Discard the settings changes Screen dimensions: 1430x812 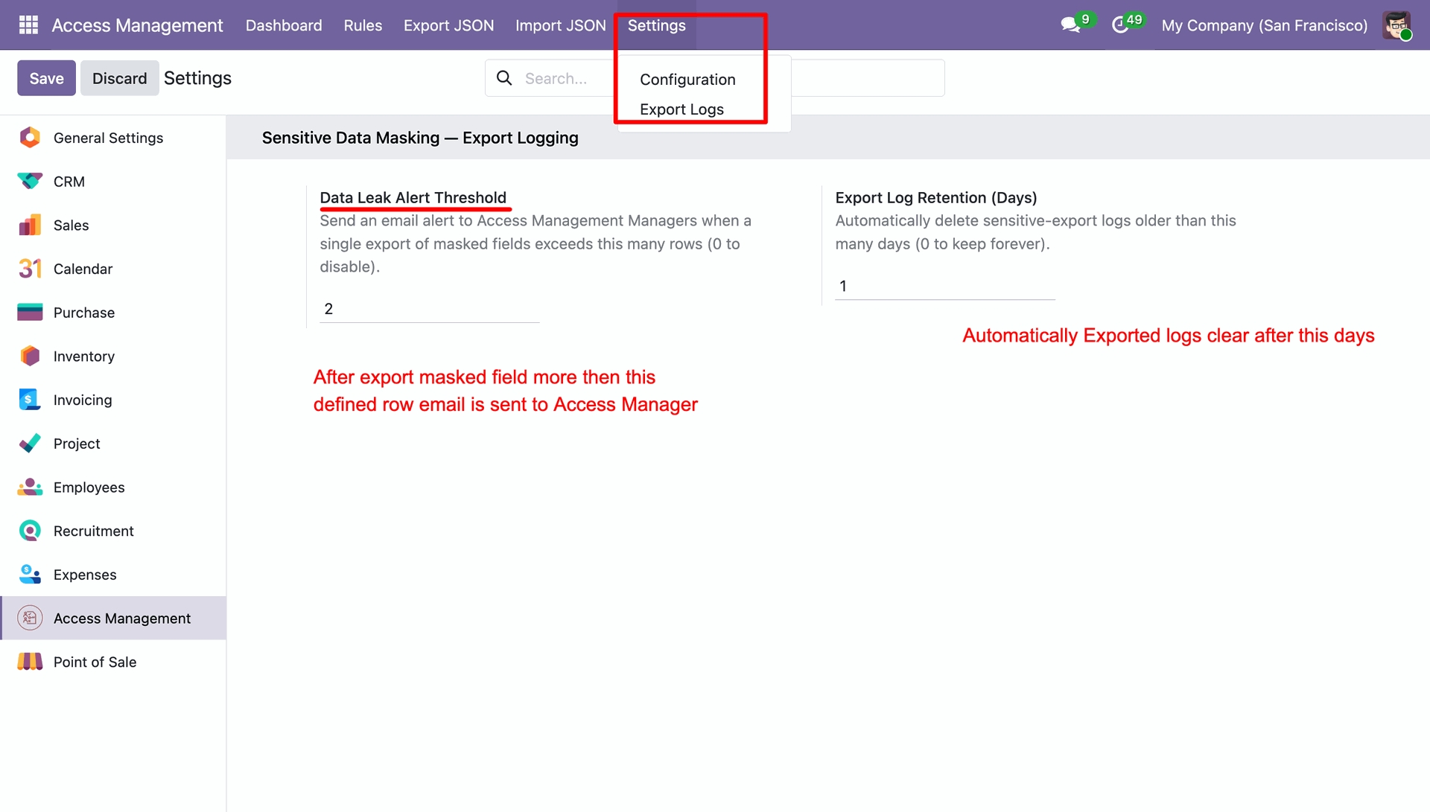(x=119, y=78)
